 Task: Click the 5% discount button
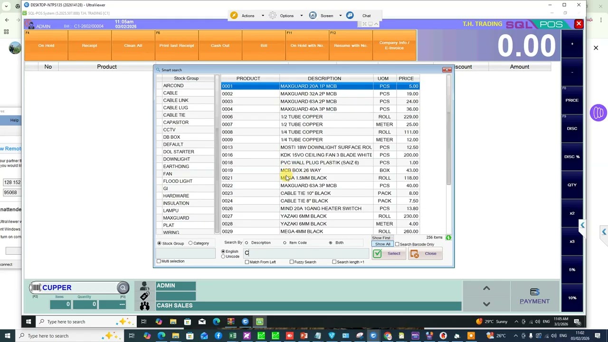pyautogui.click(x=572, y=270)
